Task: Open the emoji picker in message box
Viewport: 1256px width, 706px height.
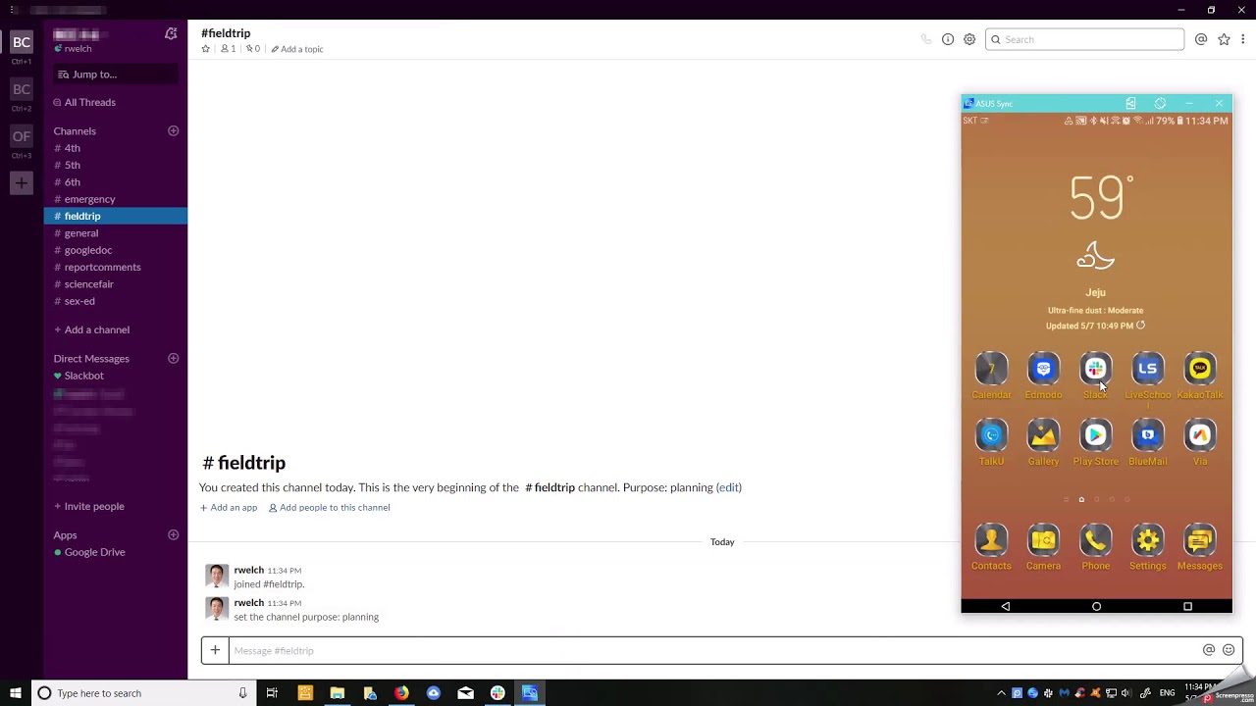Action: coord(1229,650)
